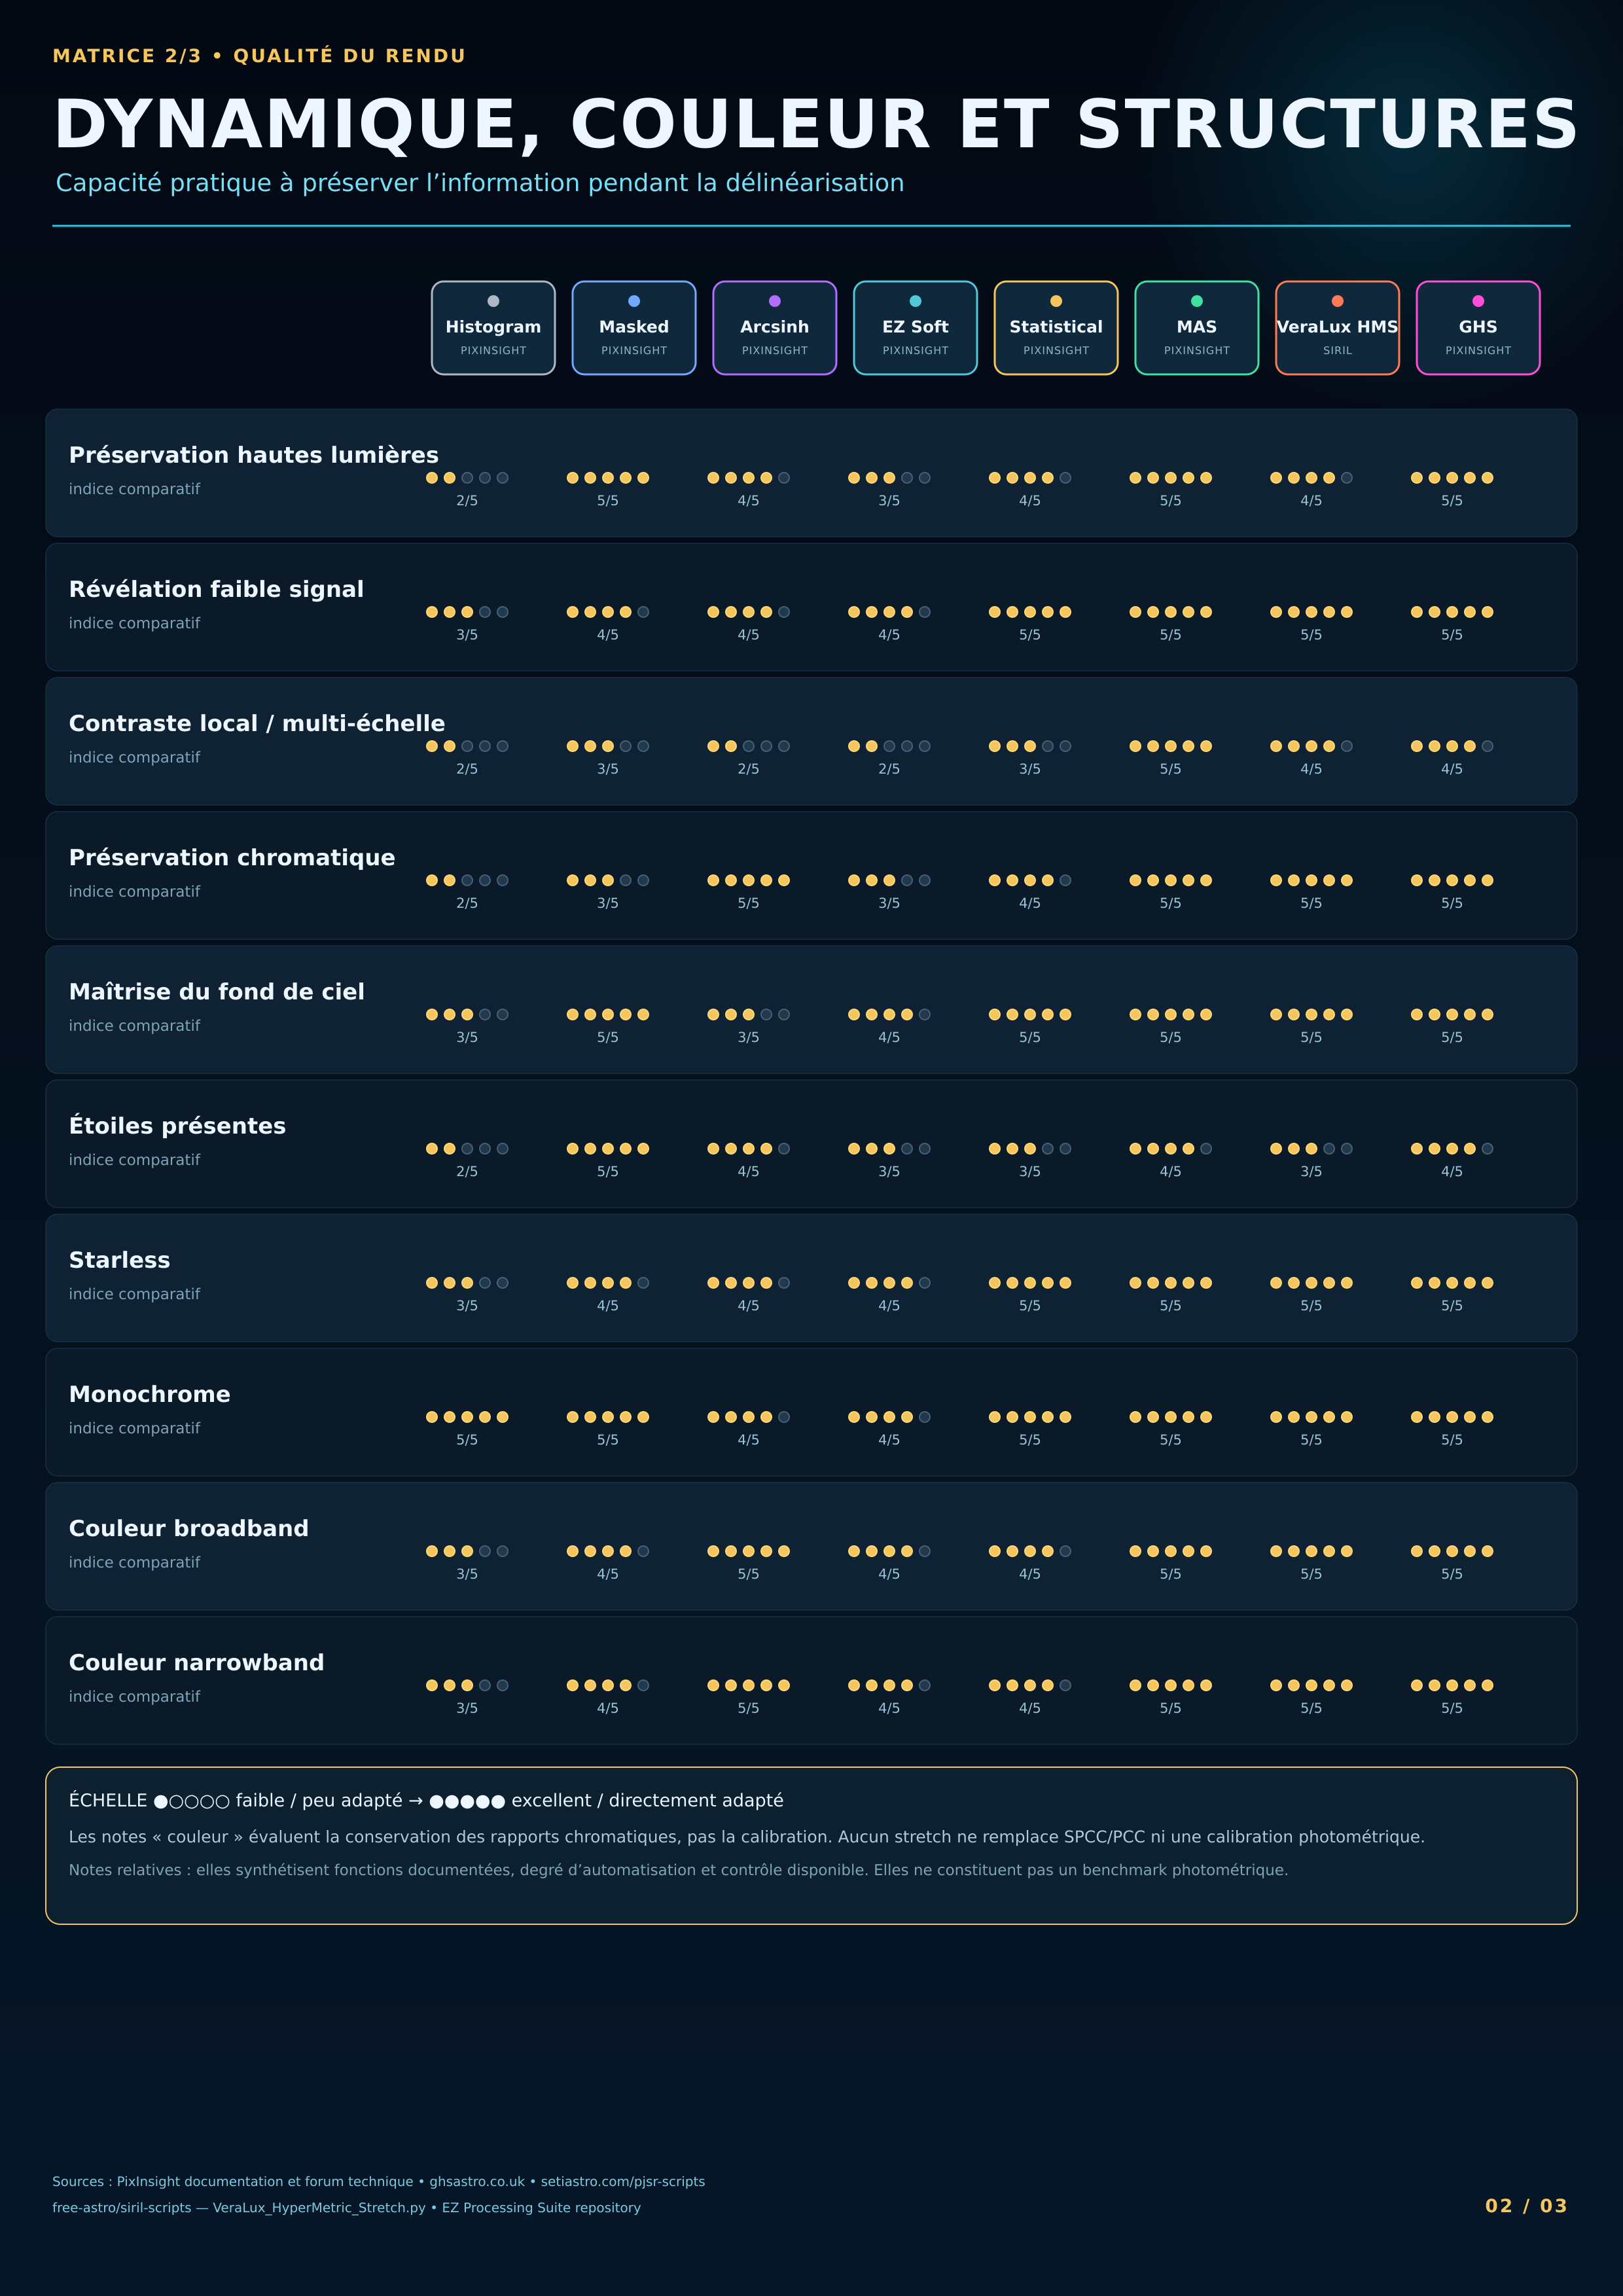Viewport: 1623px width, 2296px height.
Task: Click the blue dot above Masked
Action: [634, 301]
